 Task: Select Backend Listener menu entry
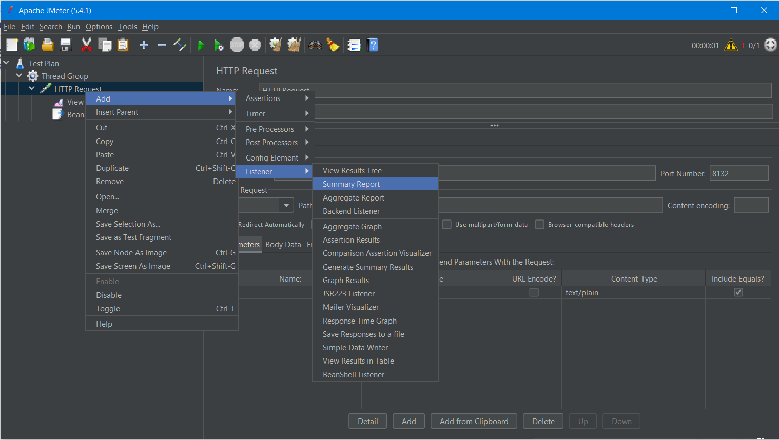pyautogui.click(x=375, y=211)
